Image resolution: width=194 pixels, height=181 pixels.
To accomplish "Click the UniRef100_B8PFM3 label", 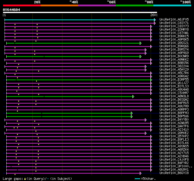I will [x=174, y=113].
